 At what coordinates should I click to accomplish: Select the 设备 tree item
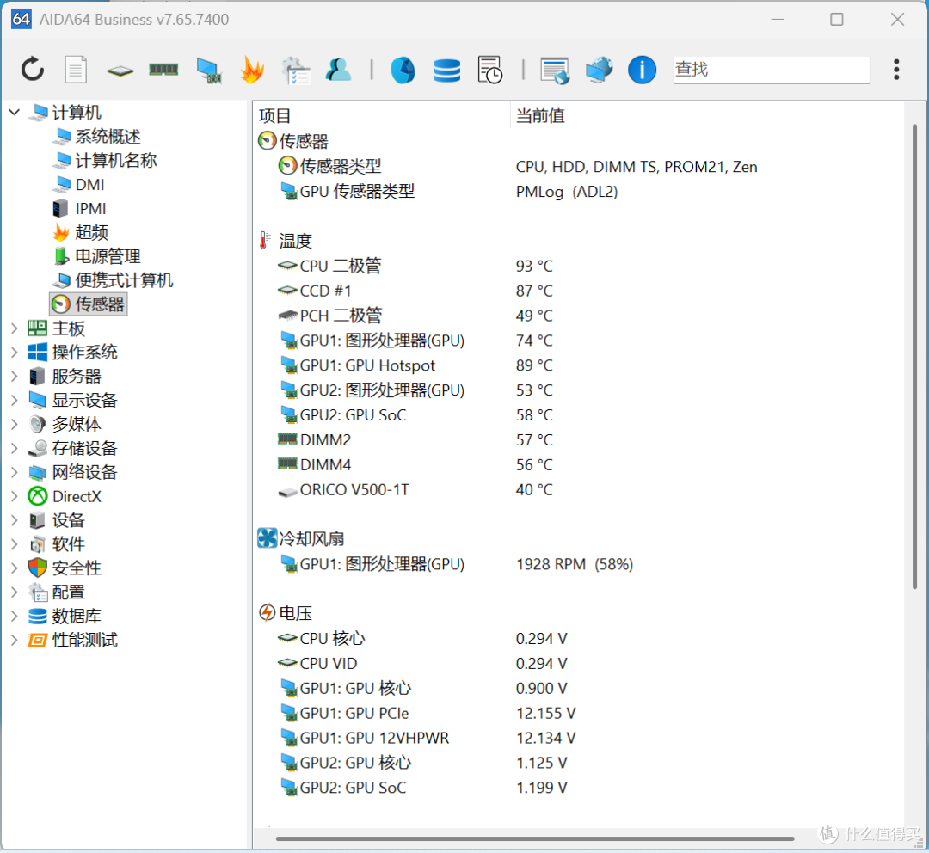(57, 520)
